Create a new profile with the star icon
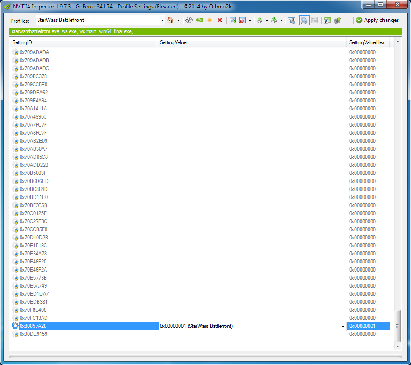This screenshot has height=365, width=411. (x=210, y=20)
